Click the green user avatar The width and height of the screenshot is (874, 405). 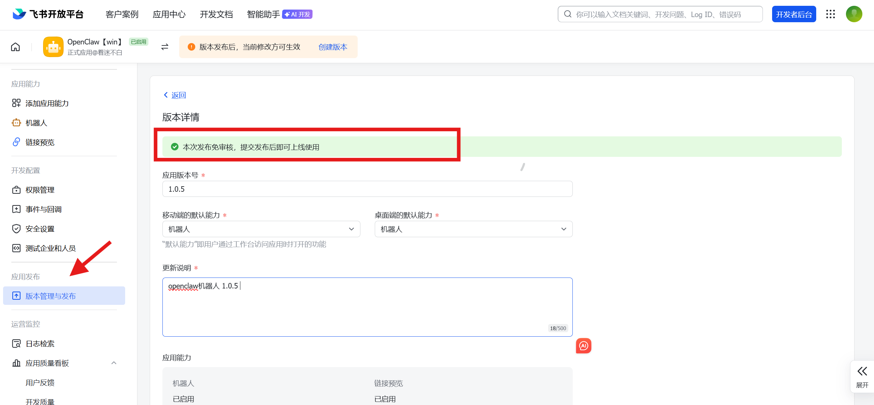tap(854, 14)
